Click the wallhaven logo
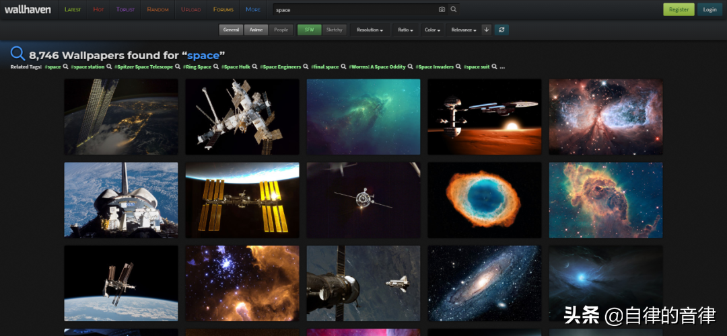Screen dimensions: 727x336 (x=28, y=9)
